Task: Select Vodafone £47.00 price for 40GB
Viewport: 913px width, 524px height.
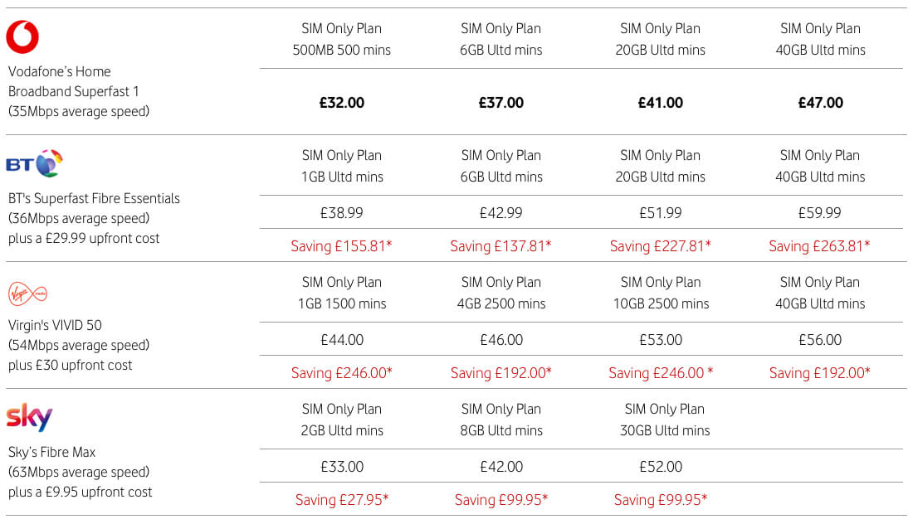Action: [820, 103]
